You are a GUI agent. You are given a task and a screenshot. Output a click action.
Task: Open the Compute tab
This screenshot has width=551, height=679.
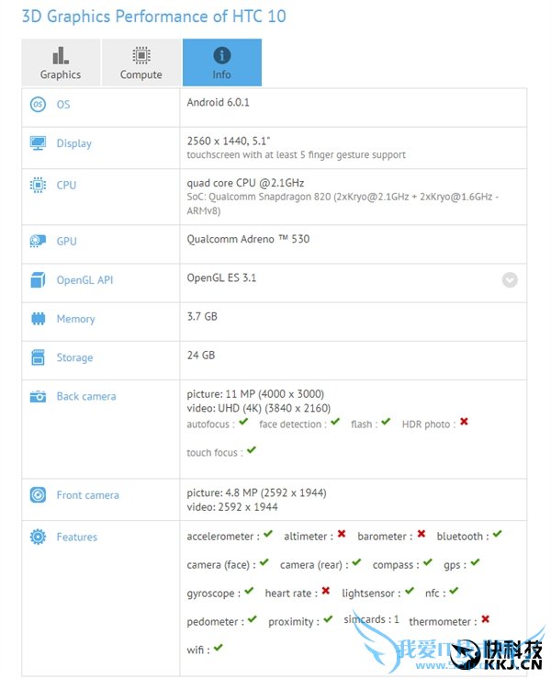coord(141,63)
